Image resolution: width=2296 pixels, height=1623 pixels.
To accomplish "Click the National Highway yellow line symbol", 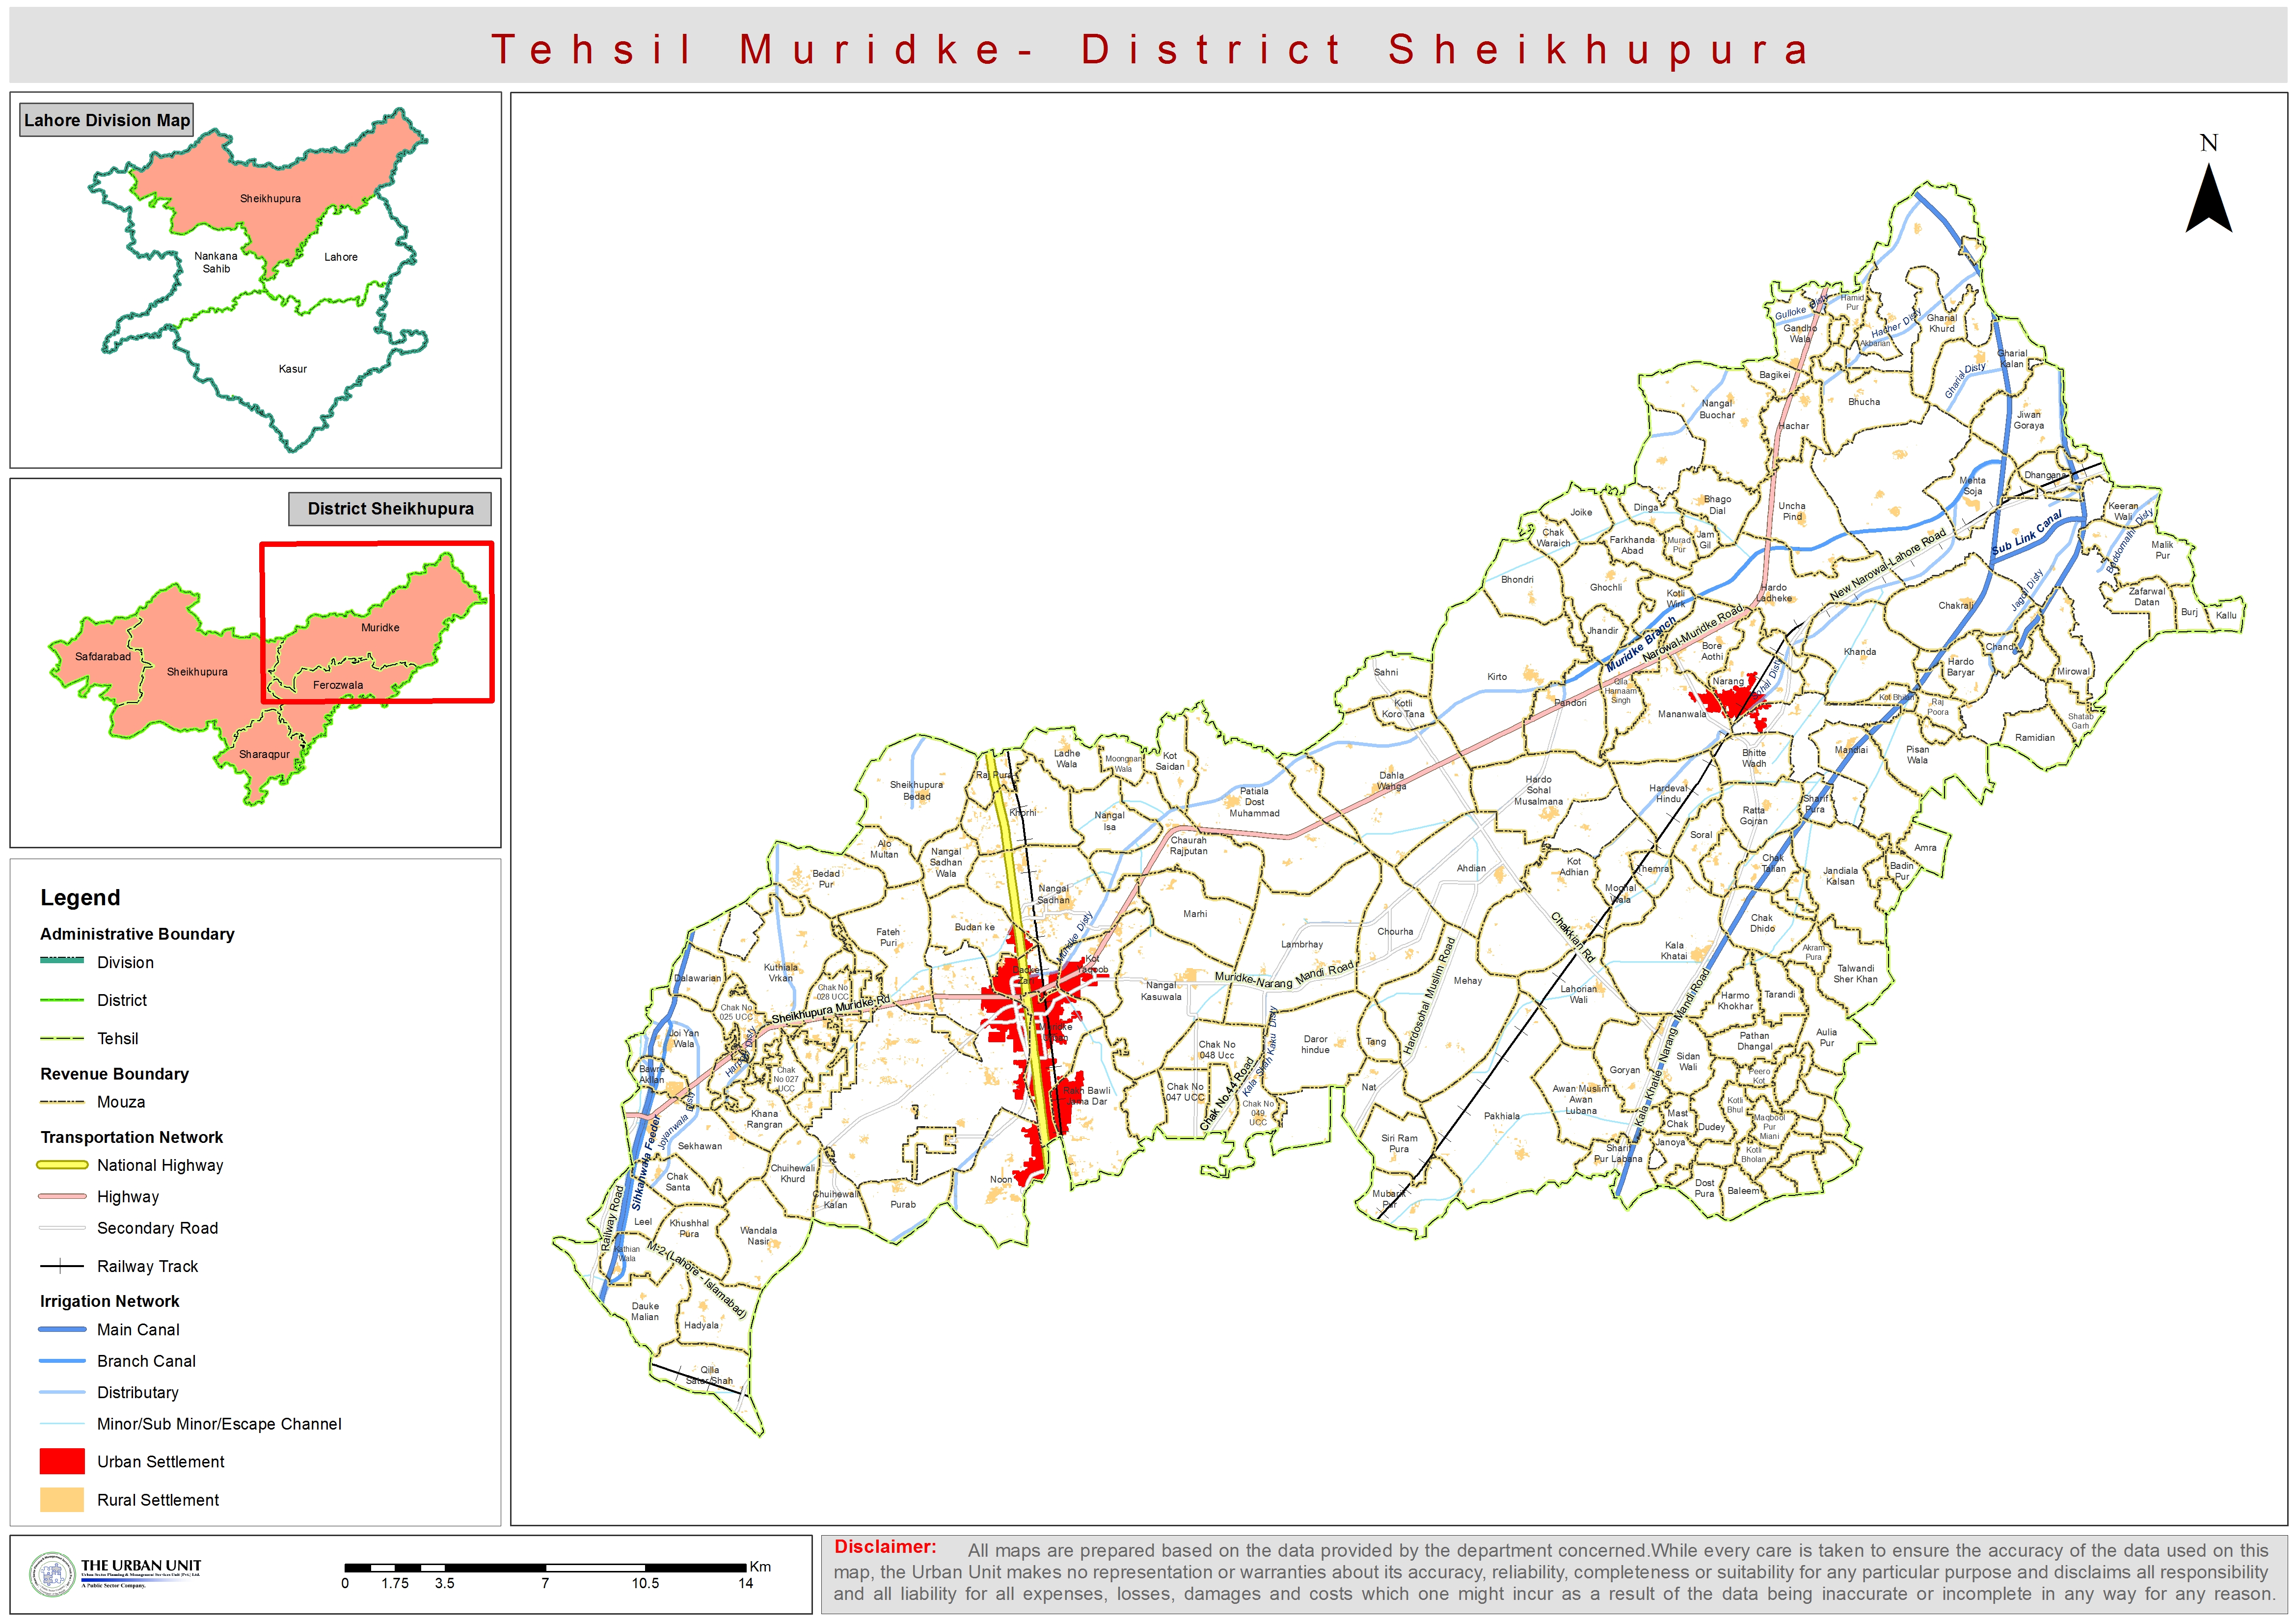I will pos(62,1165).
